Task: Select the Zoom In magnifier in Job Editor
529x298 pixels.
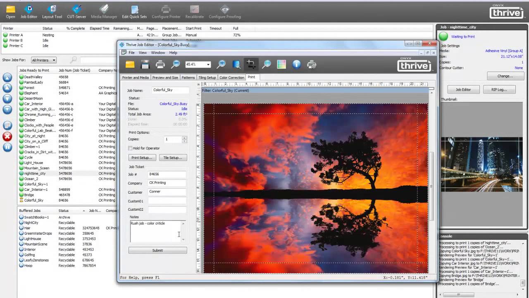Action: tap(221, 64)
